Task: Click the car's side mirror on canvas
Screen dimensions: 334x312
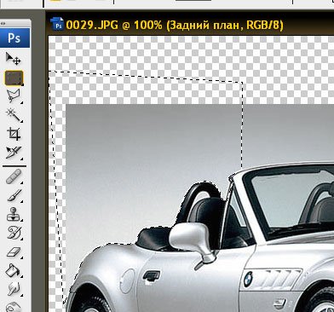Action: pyautogui.click(x=191, y=240)
